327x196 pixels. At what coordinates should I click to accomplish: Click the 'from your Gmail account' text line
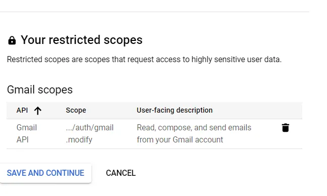pos(180,139)
